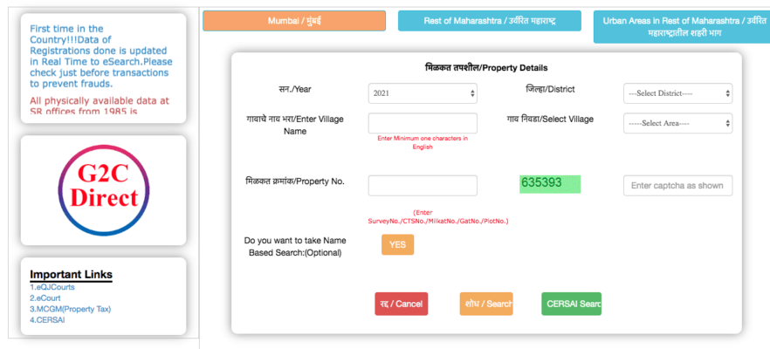770x349 pixels.
Task: Click the green CERSAI Search button
Action: (x=571, y=304)
